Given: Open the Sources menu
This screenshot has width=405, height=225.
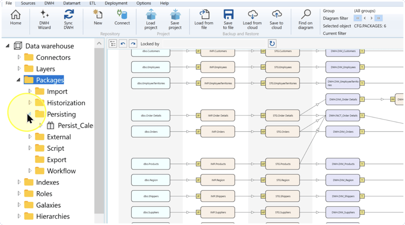Looking at the screenshot, I should 28,3.
